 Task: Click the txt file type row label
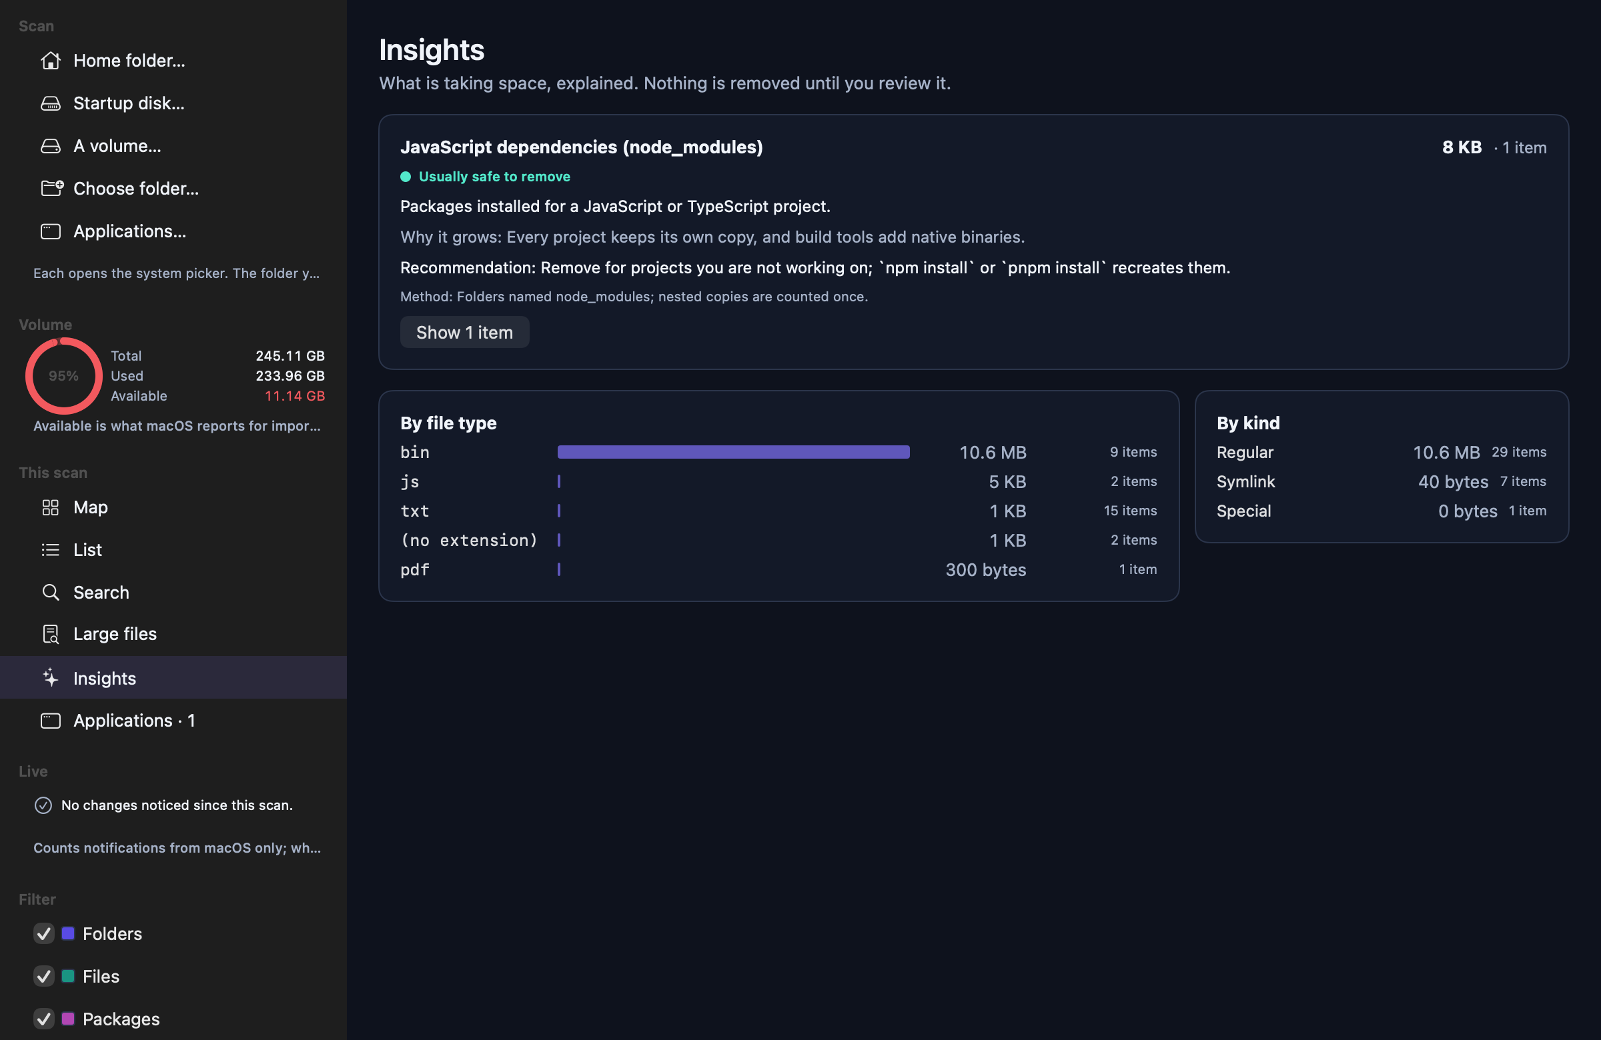tap(414, 511)
